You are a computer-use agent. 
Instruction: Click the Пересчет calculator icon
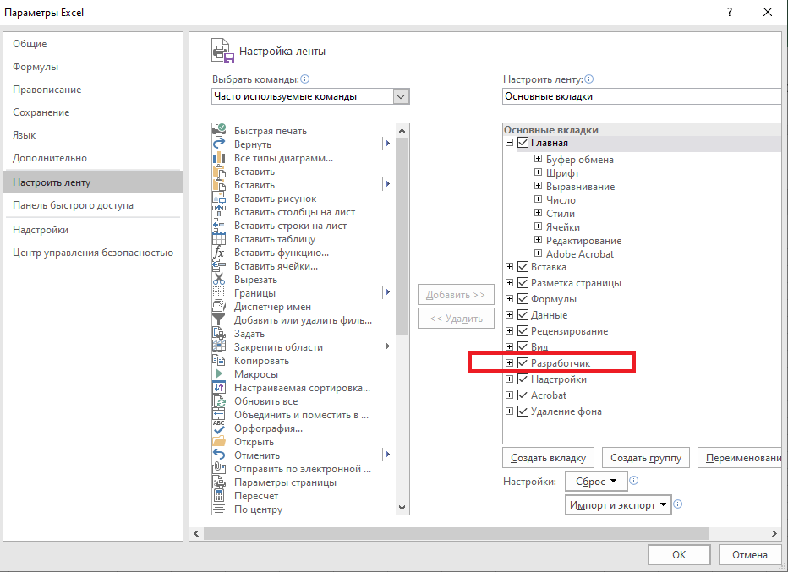click(219, 496)
